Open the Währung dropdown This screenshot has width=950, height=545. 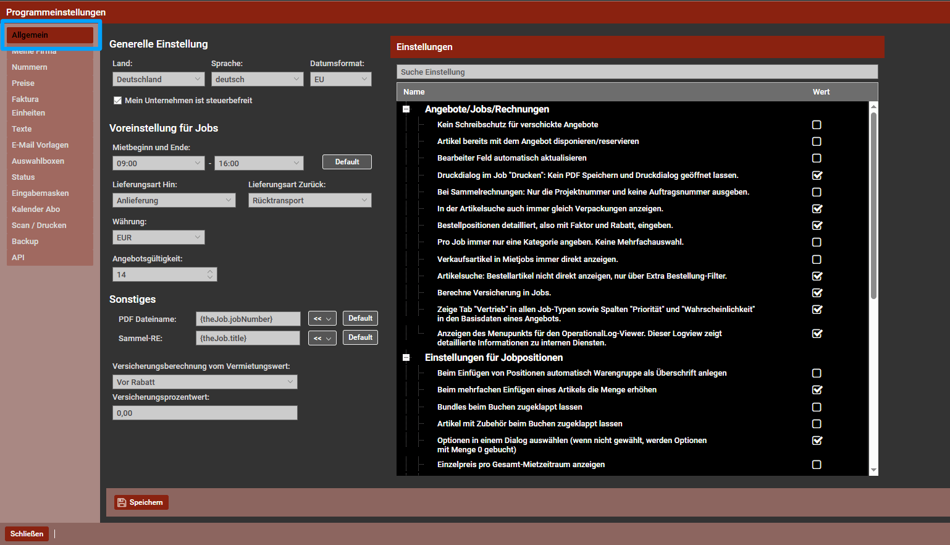click(x=158, y=237)
